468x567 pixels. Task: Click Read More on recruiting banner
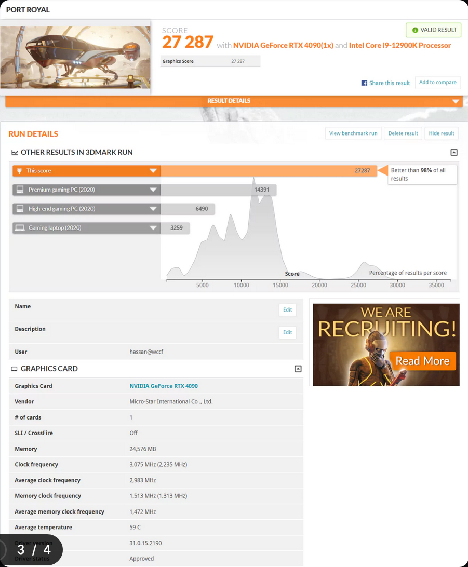pyautogui.click(x=422, y=361)
